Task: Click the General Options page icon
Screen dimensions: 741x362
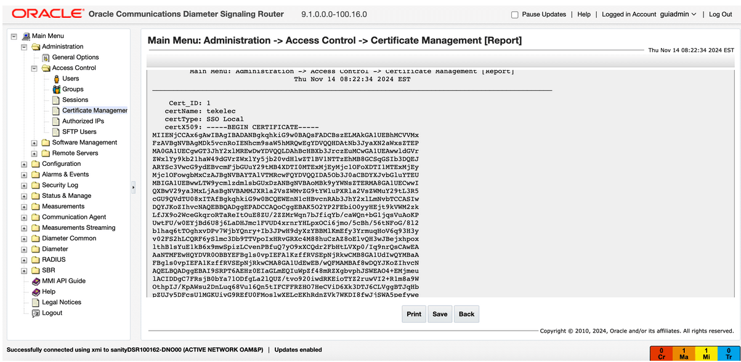Action: coord(46,57)
